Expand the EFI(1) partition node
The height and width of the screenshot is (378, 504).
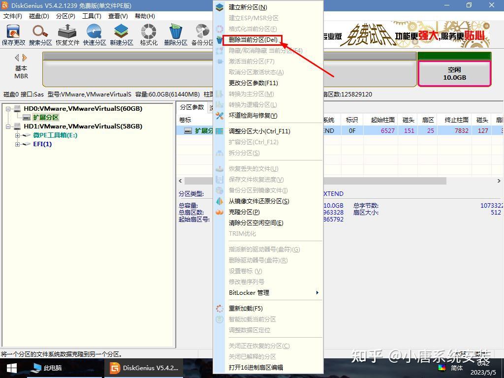17,144
